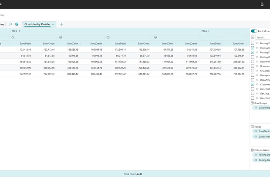270x182 pixels.
Task: Expand the 2024 column group chevron
Action: tap(209, 31)
